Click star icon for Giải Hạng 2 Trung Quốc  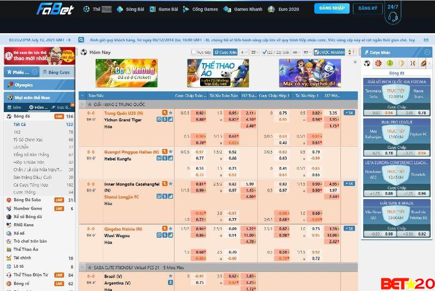[90, 103]
